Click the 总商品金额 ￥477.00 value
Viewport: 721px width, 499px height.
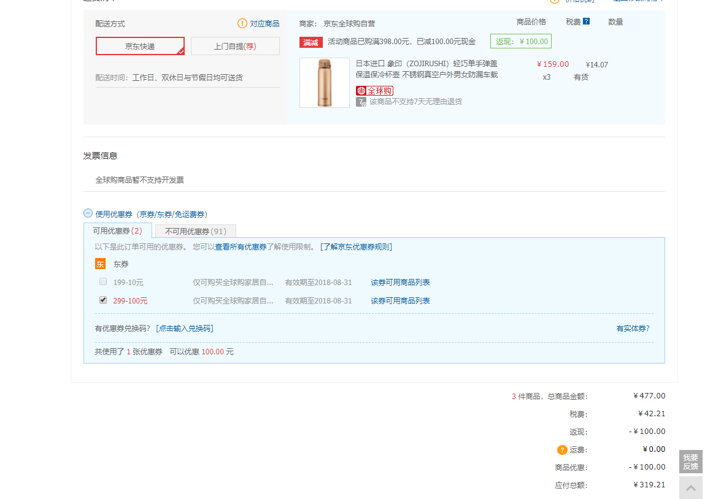tap(649, 395)
